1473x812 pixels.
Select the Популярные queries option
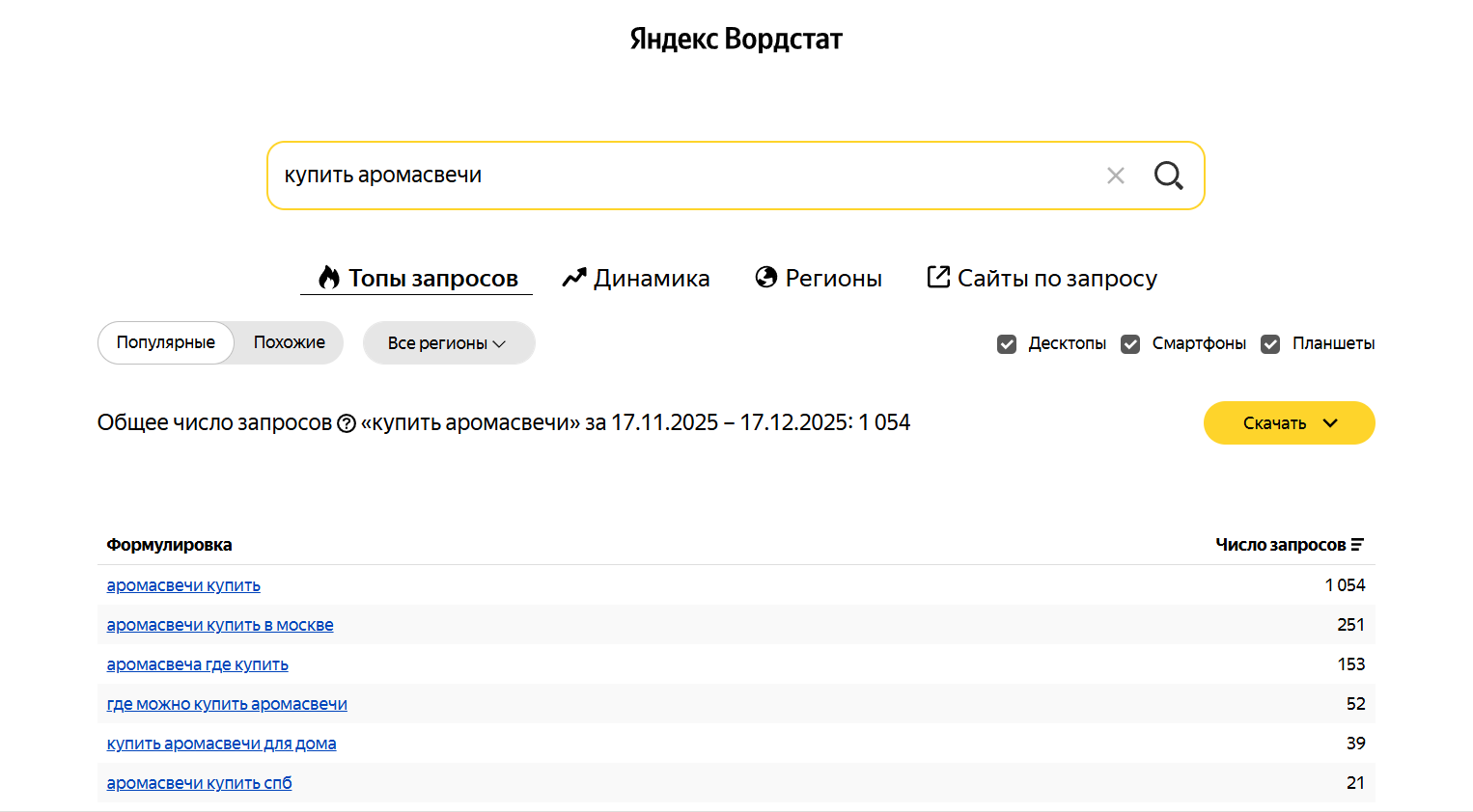(166, 342)
